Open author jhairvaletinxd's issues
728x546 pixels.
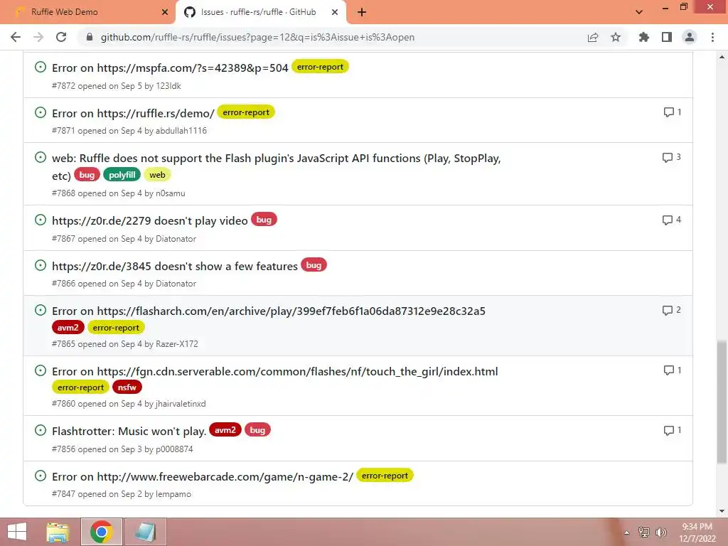(x=181, y=404)
